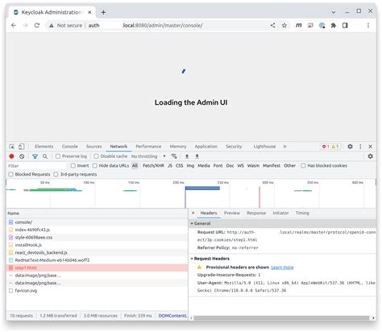
Task: Click the export HAR download icon
Action: (x=197, y=156)
